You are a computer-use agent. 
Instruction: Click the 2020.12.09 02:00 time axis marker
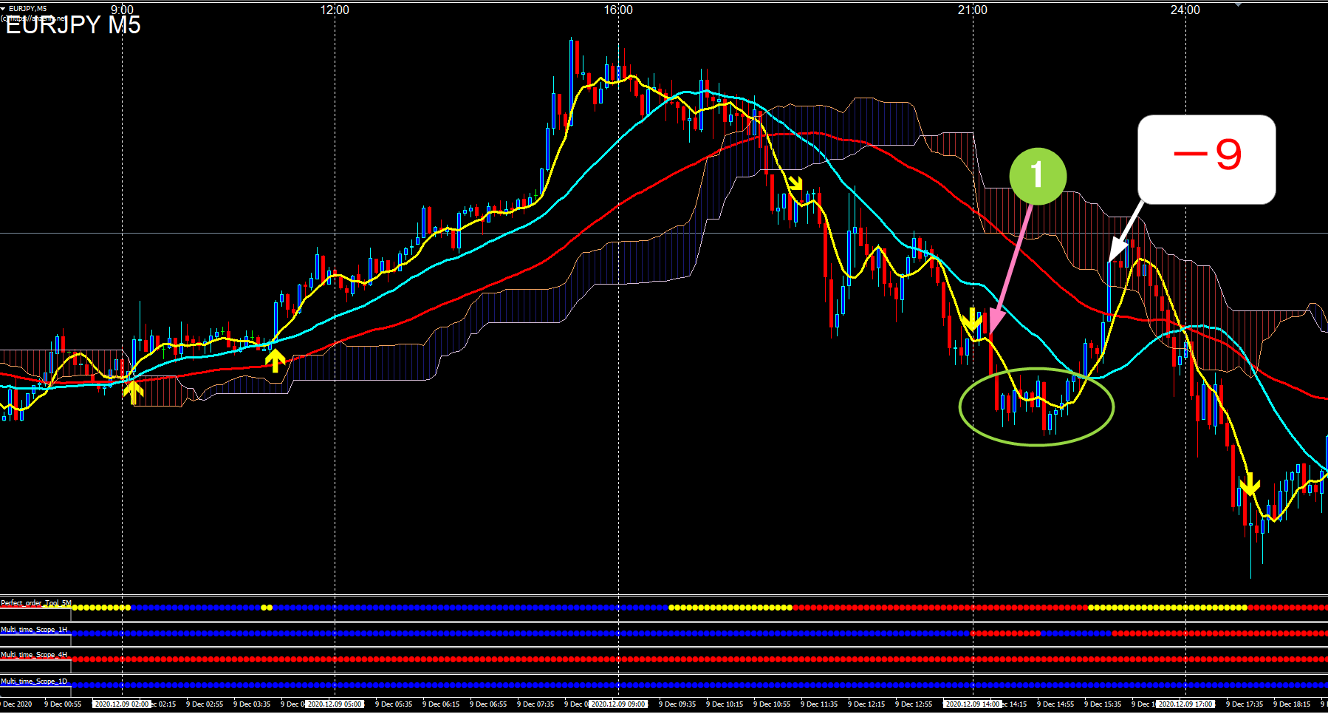point(122,704)
